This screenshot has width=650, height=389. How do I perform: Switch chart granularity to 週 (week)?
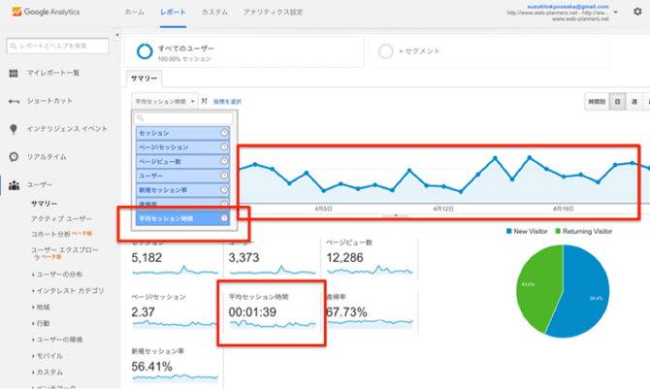(x=634, y=101)
